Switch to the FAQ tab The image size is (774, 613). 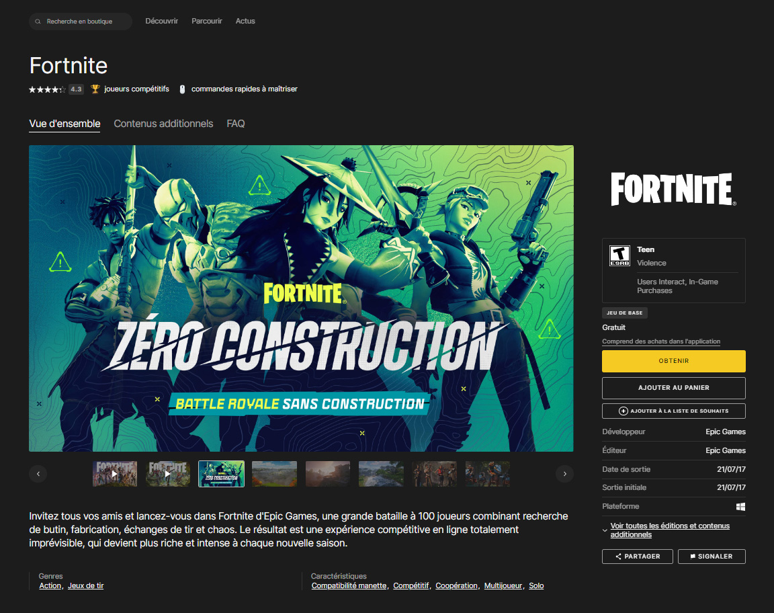click(x=236, y=124)
